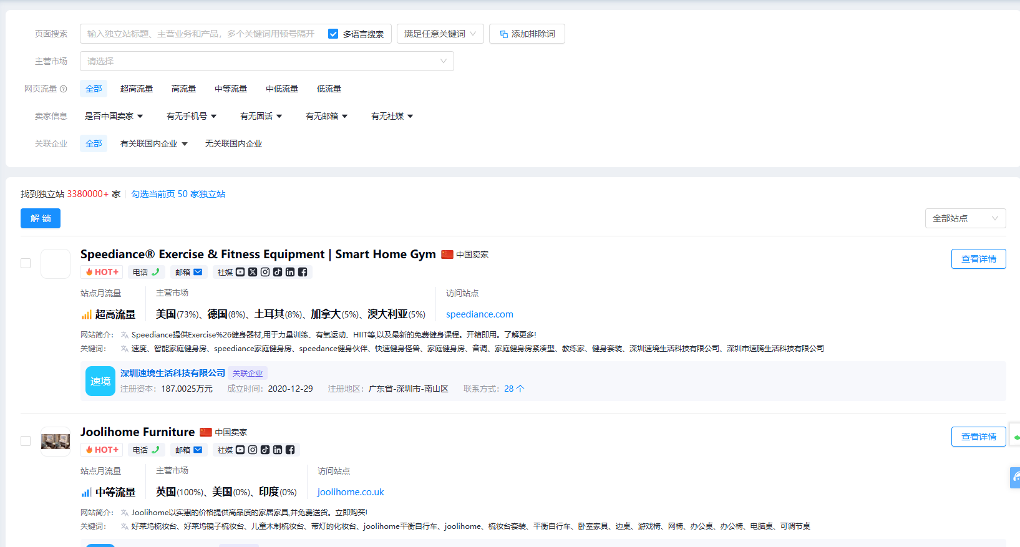Viewport: 1020px width, 547px height.
Task: Click Speediance YouTube social icon
Action: [240, 272]
